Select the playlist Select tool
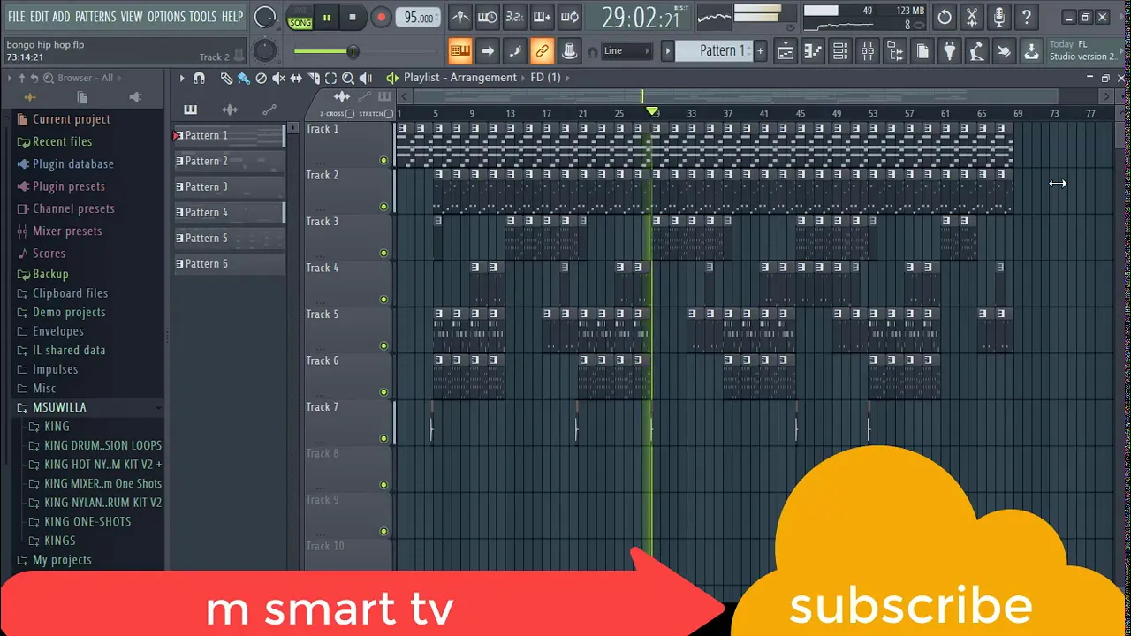This screenshot has width=1131, height=636. (330, 78)
